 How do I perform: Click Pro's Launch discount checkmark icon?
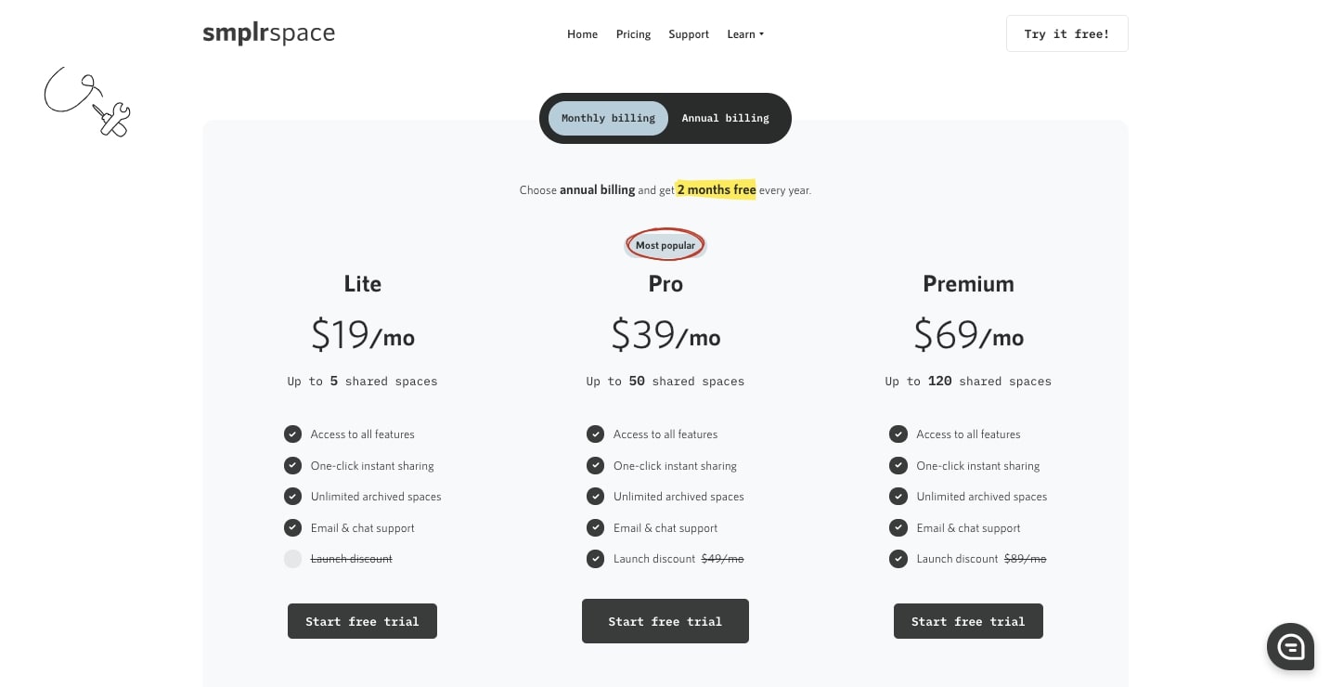pyautogui.click(x=596, y=559)
